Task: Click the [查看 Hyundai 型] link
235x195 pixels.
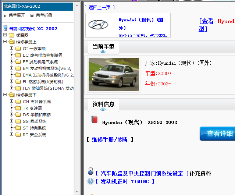Action: (217, 25)
